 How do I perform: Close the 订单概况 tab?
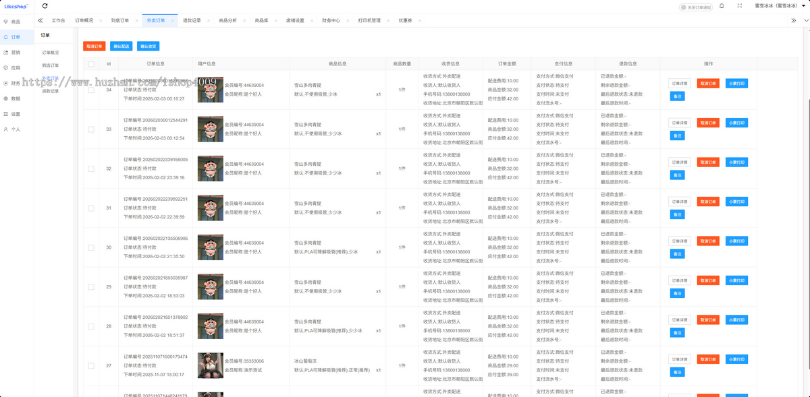(x=101, y=21)
